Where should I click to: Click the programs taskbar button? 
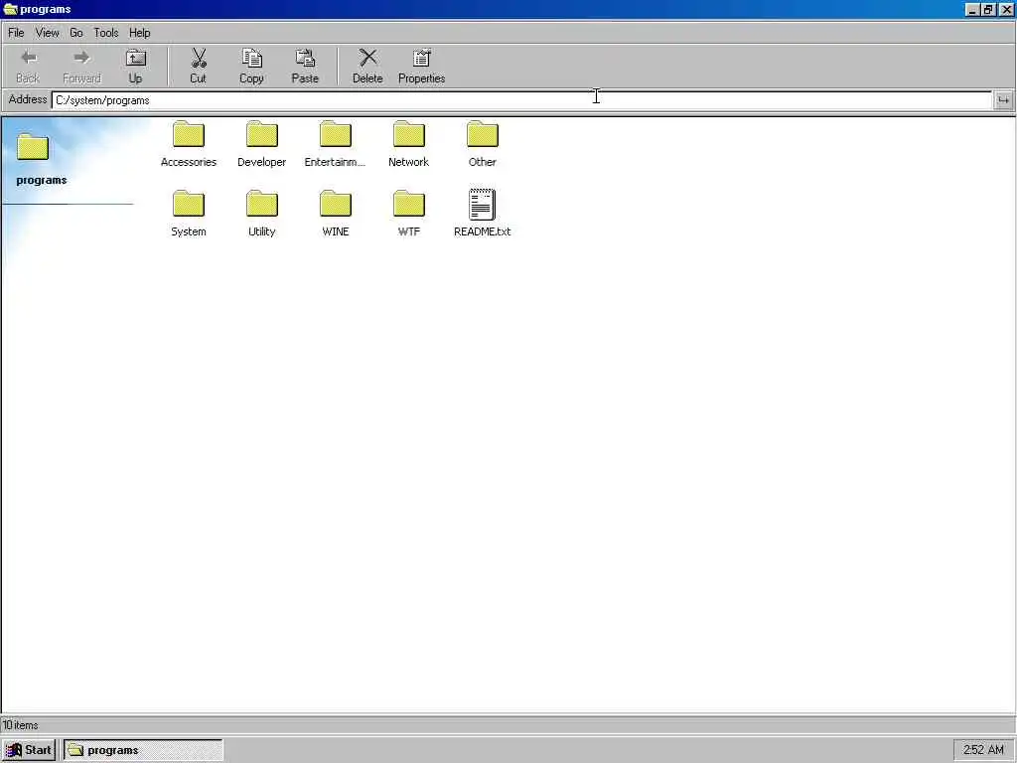(143, 750)
